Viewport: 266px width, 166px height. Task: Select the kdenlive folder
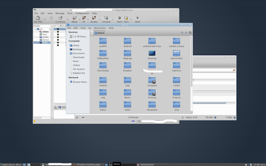pos(176,67)
